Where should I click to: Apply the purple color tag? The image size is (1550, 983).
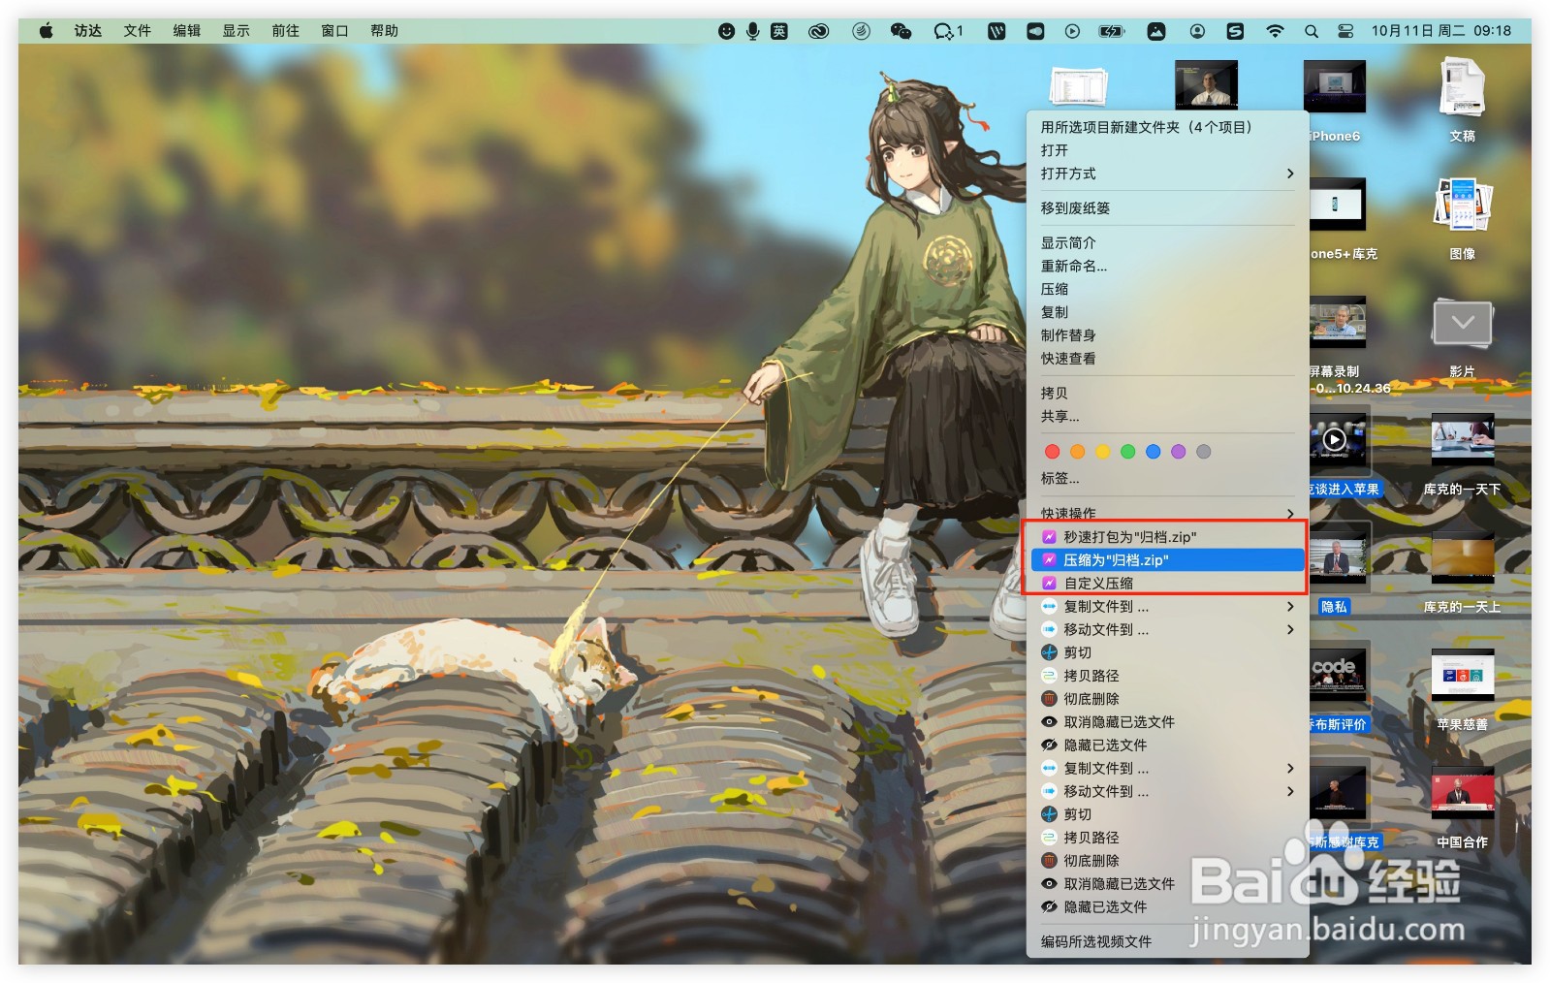1178,452
